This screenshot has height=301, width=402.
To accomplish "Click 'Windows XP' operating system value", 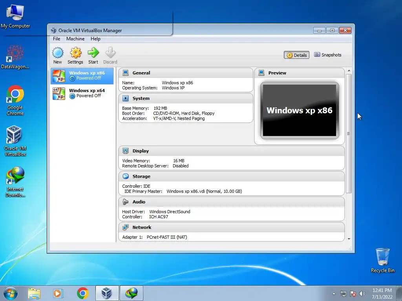I will click(x=173, y=88).
